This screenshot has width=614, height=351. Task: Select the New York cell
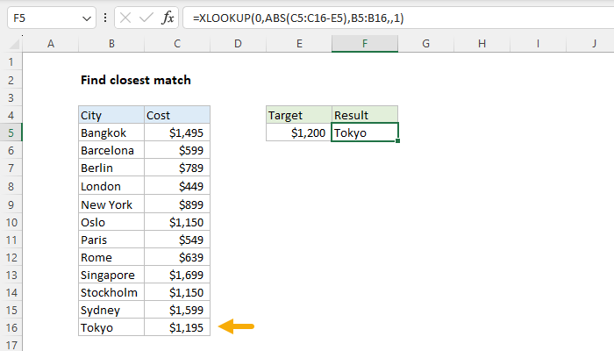[111, 204]
